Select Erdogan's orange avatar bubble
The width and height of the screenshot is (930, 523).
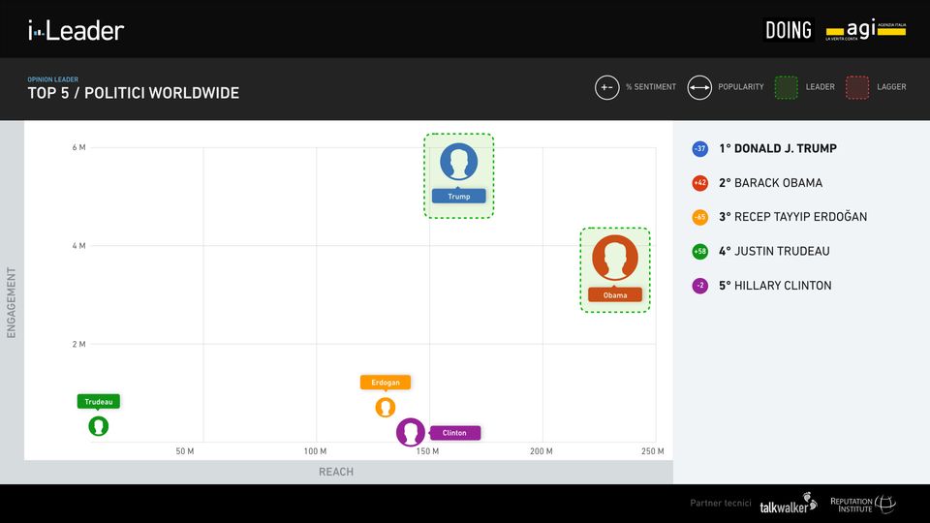click(386, 407)
